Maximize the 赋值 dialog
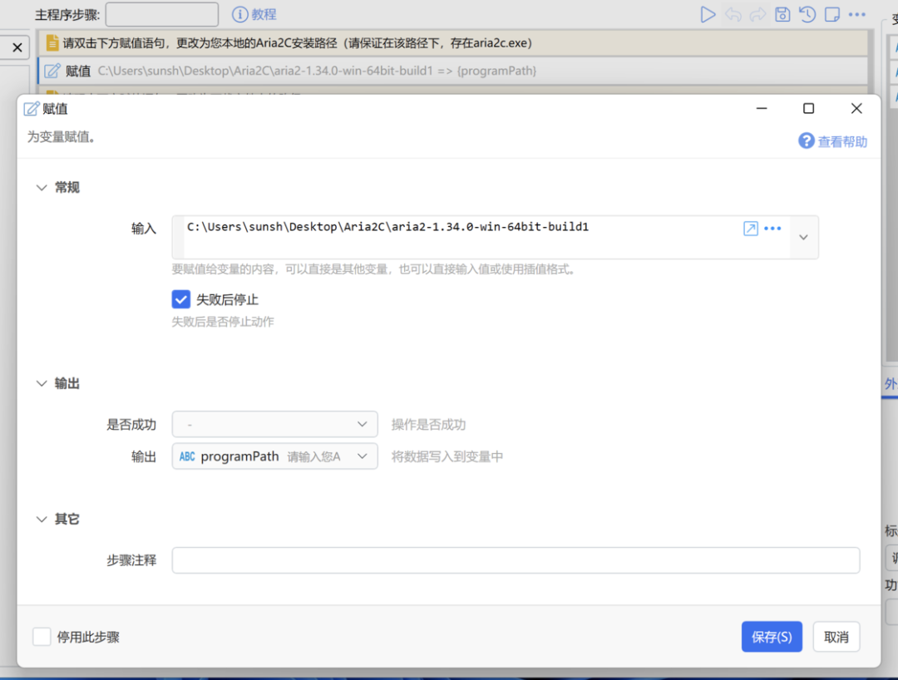 pos(809,108)
